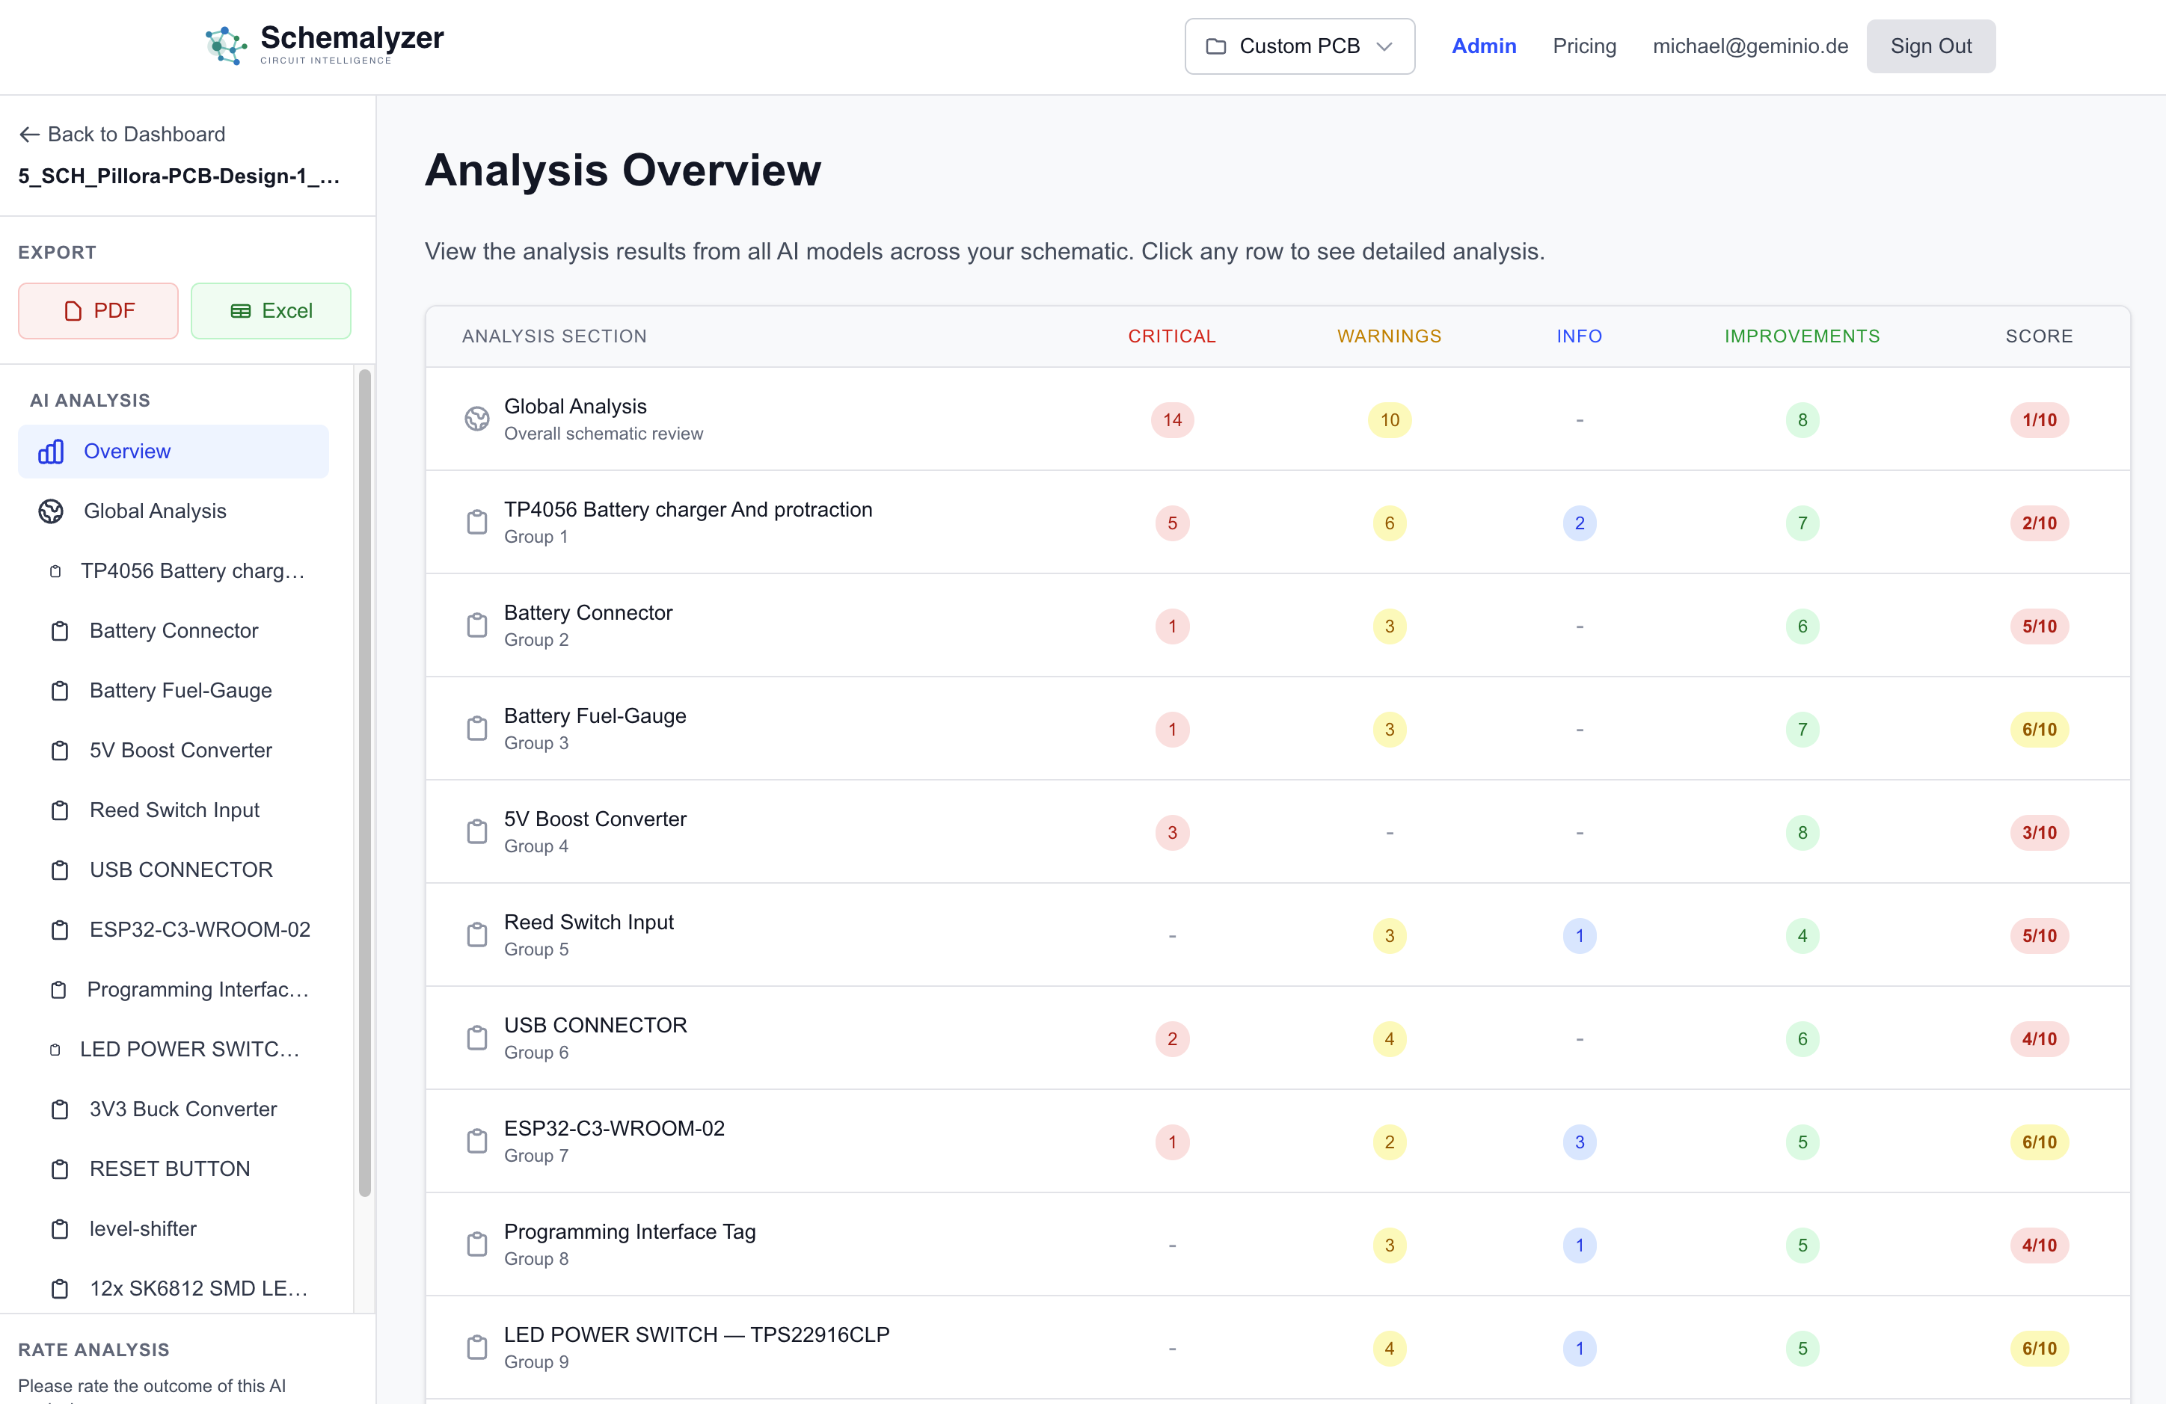The width and height of the screenshot is (2166, 1404).
Task: Switch to the Admin section
Action: point(1483,46)
